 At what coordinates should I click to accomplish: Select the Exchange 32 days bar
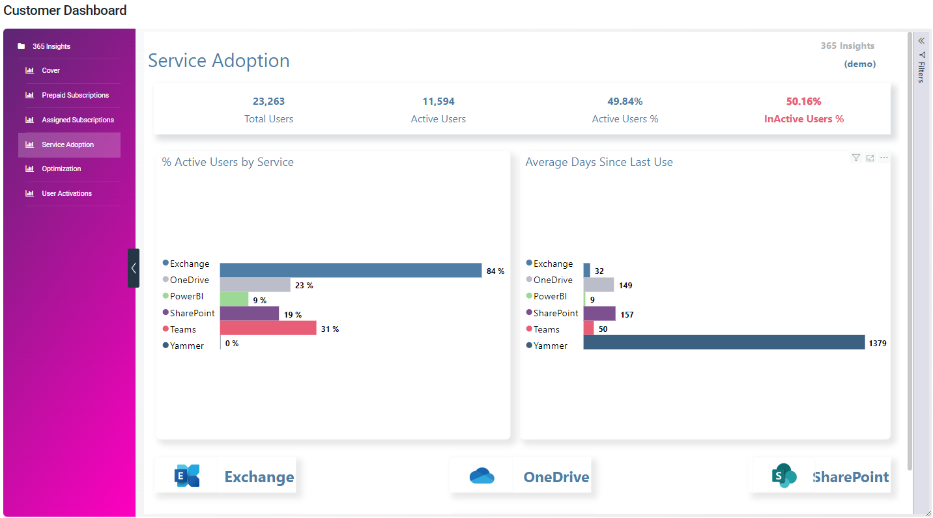coord(587,270)
